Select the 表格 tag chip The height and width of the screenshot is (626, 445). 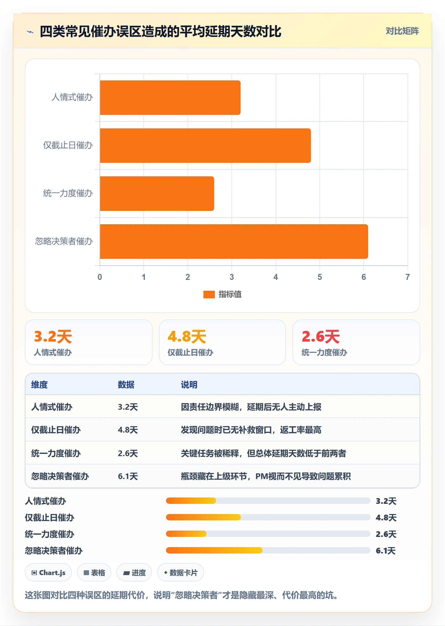(94, 573)
